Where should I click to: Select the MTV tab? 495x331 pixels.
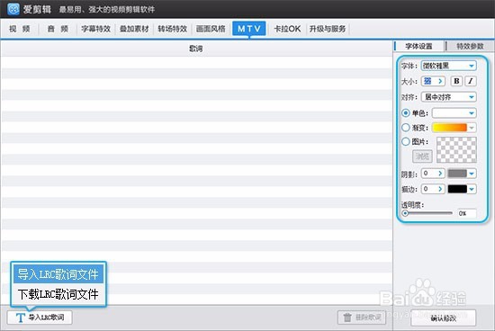(x=249, y=29)
